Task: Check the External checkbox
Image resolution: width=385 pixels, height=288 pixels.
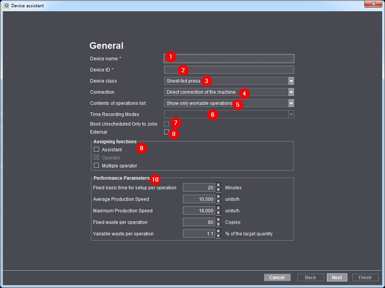Action: click(166, 132)
